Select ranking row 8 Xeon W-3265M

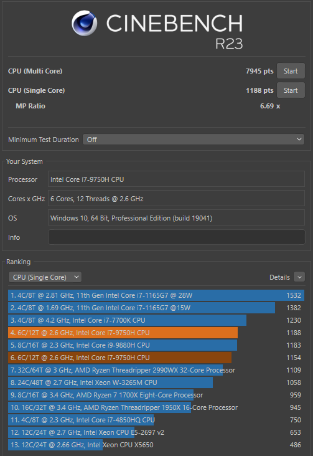coord(156,382)
